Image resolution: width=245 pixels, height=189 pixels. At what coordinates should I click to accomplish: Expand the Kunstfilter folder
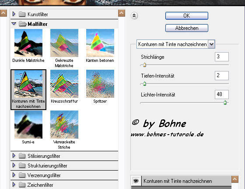pos(14,14)
